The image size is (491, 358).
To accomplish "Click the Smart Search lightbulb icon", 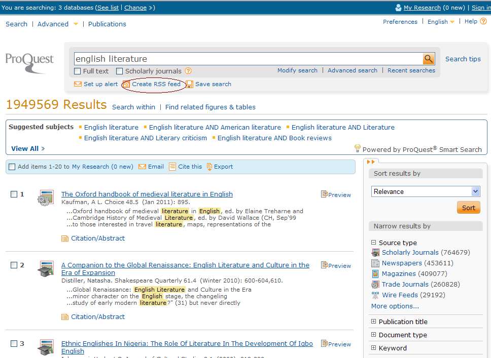I will click(357, 148).
